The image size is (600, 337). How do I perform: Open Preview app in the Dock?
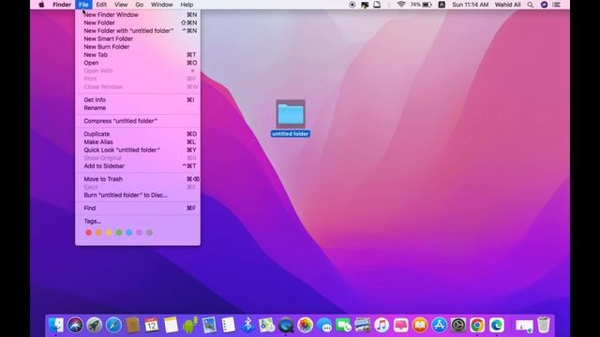209,325
